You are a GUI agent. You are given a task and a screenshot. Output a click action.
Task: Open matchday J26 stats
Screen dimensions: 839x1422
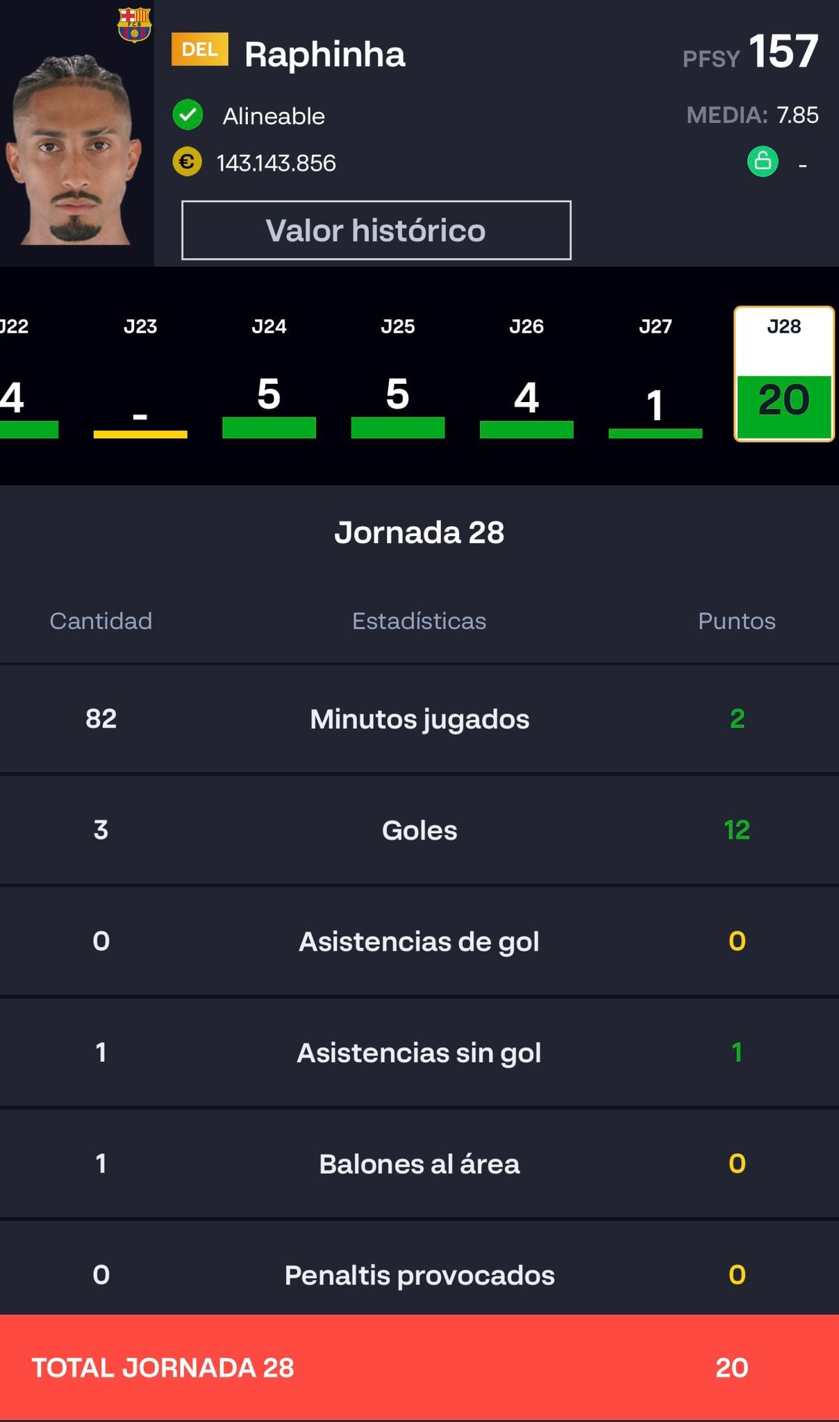(x=526, y=375)
